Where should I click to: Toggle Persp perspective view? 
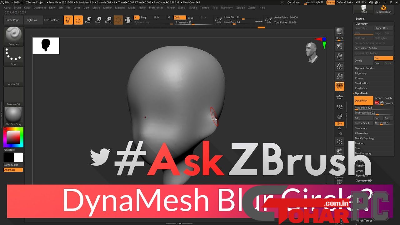[339, 86]
